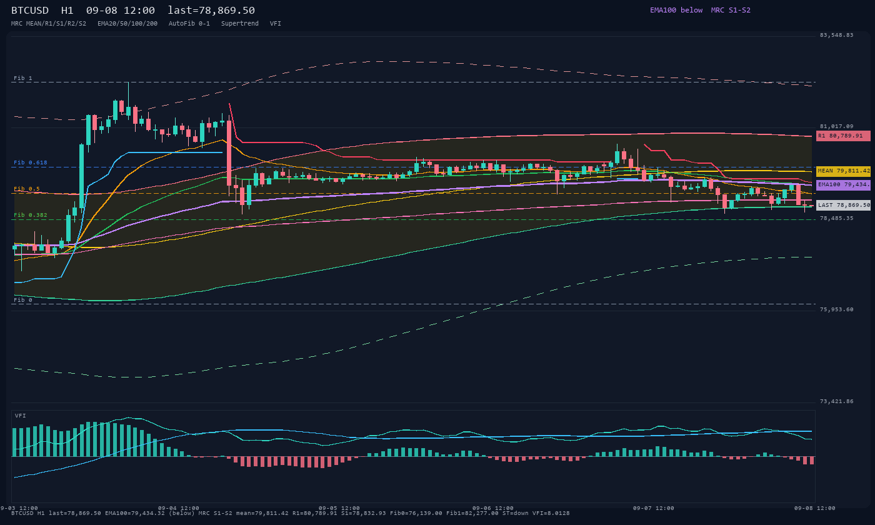This screenshot has width=875, height=525.
Task: Click the Fib 1 level label
Action: pyautogui.click(x=23, y=78)
